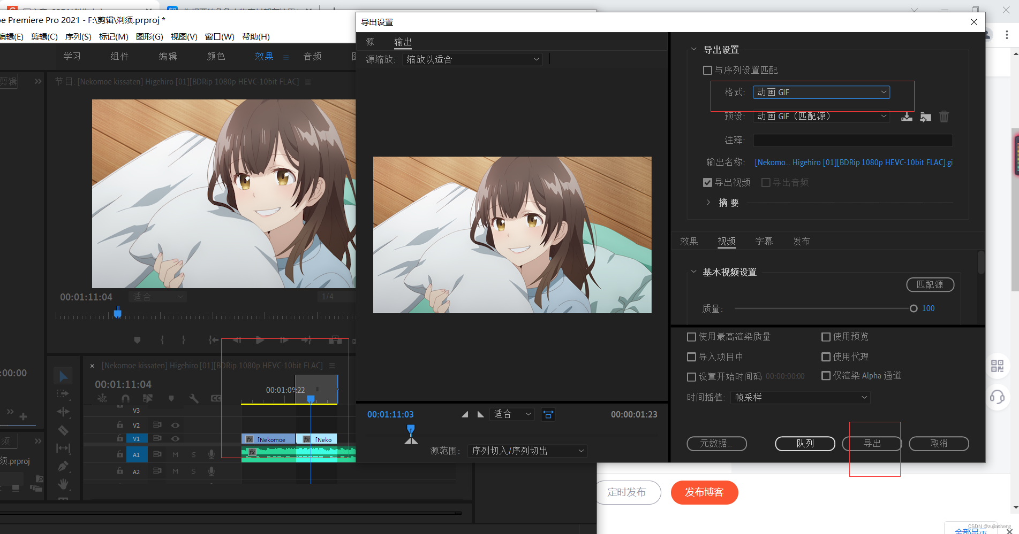This screenshot has width=1019, height=534.
Task: Click Mark In in Program monitor
Action: [x=162, y=340]
